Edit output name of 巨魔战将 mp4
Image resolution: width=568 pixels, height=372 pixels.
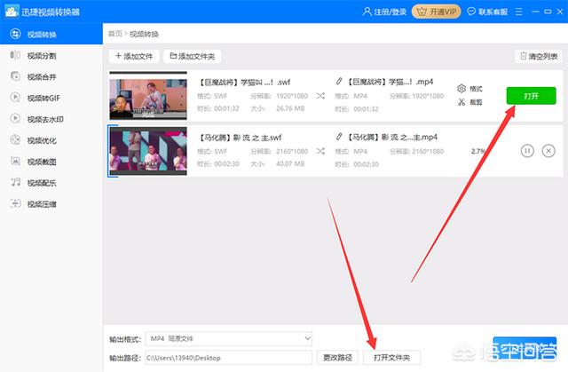[x=339, y=82]
